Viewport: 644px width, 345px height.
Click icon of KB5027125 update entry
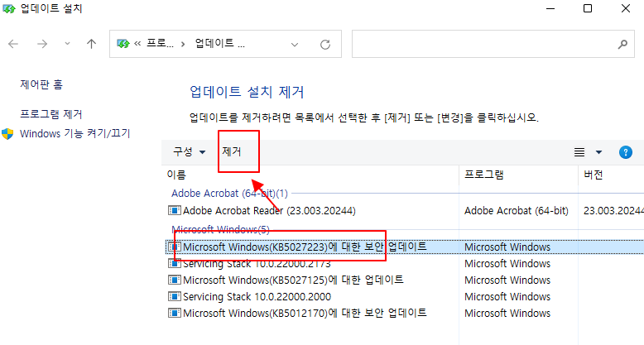click(x=175, y=280)
